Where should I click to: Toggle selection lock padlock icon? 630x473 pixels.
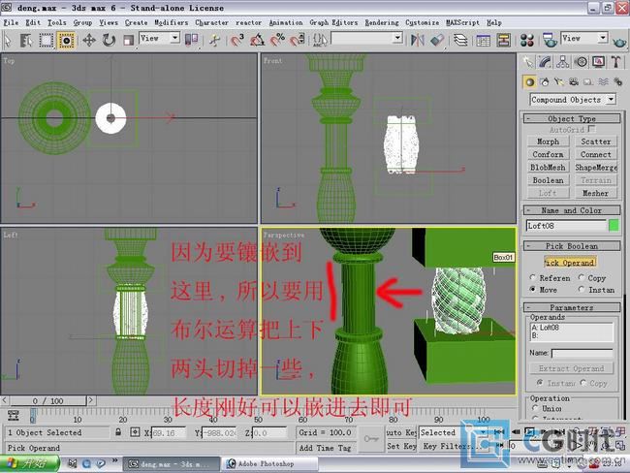point(118,432)
